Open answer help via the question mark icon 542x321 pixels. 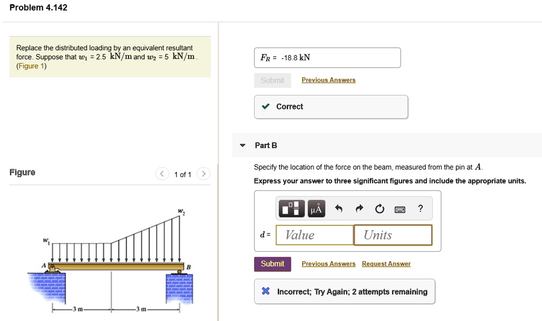pyautogui.click(x=420, y=208)
